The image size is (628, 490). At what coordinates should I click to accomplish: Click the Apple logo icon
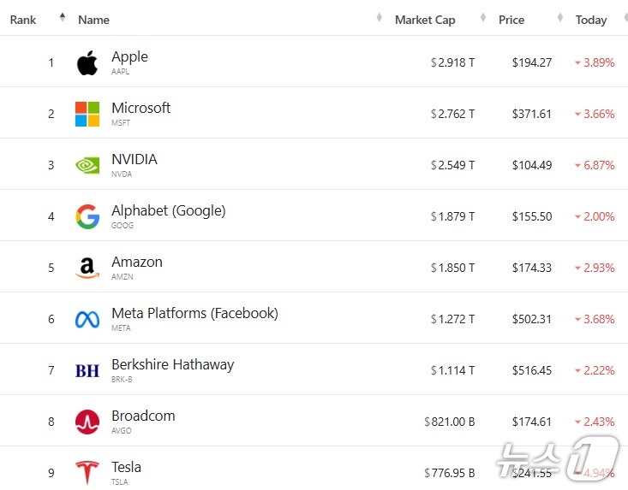tap(87, 62)
